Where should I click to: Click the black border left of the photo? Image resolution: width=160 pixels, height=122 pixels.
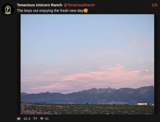[19, 64]
